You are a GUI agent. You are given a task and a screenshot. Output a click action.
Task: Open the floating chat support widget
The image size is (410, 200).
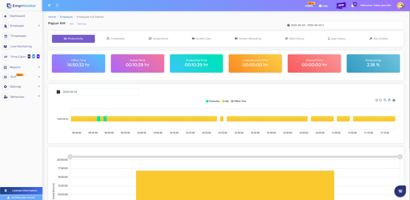point(400,191)
